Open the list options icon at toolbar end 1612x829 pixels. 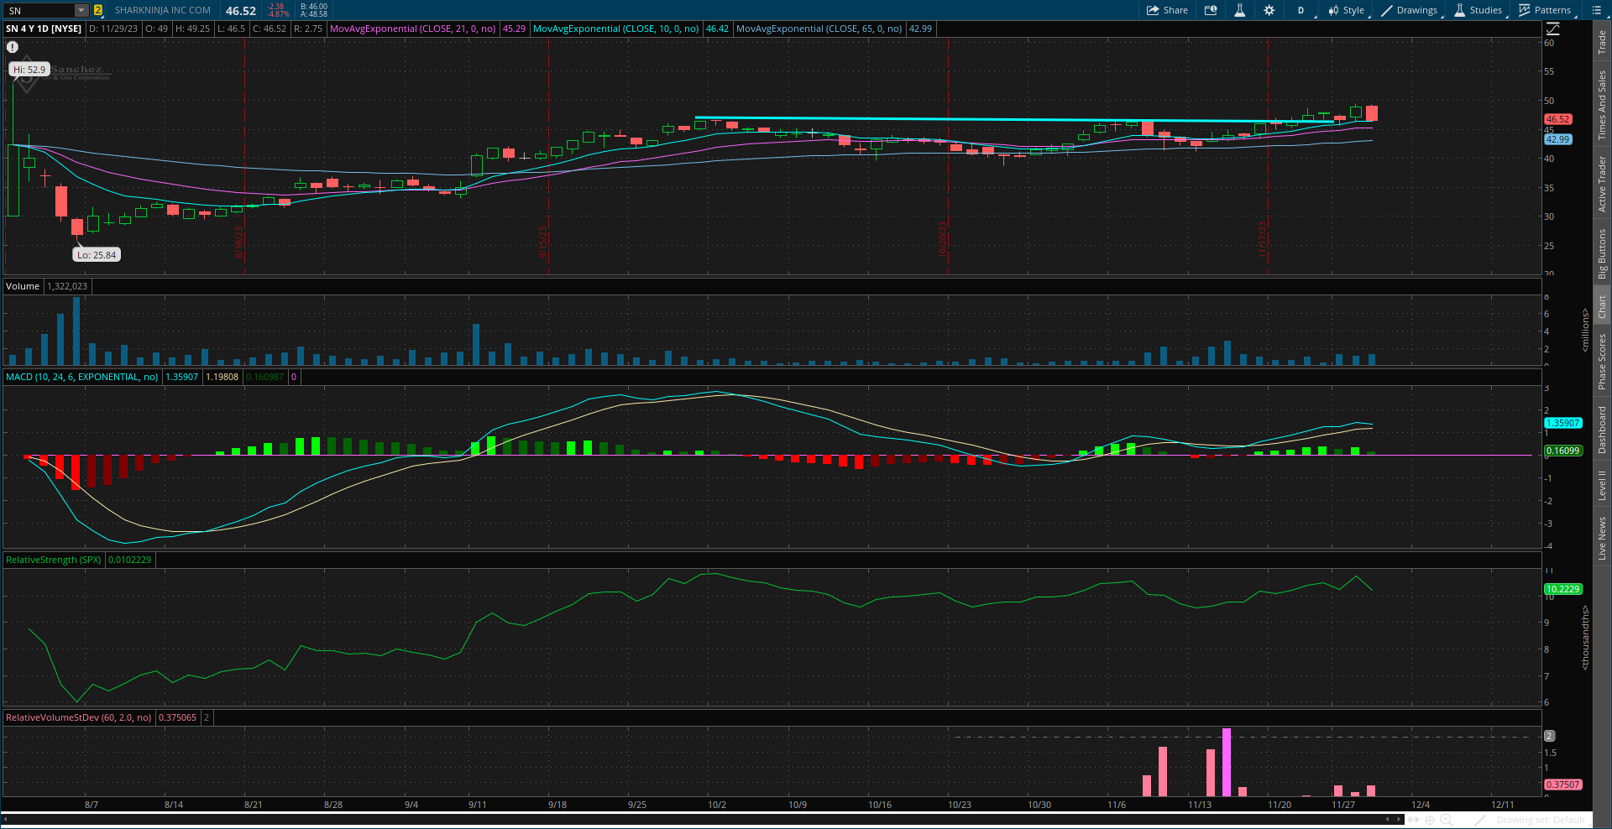click(x=1597, y=10)
